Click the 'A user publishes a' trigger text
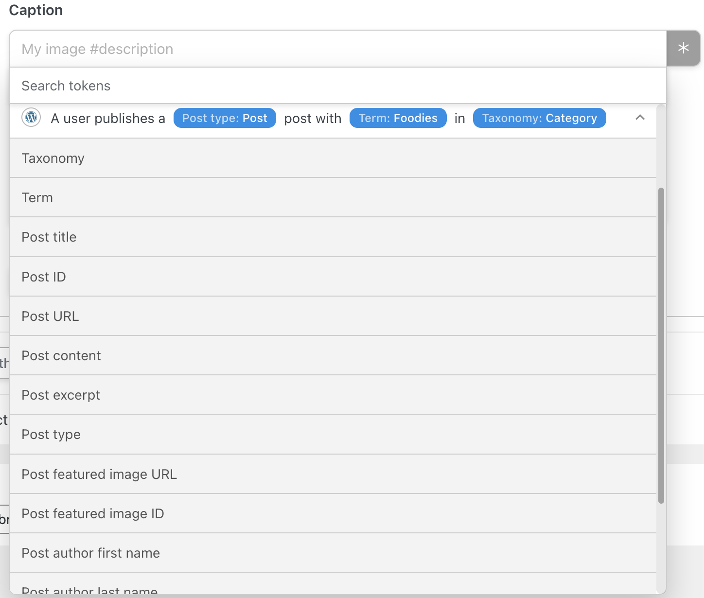Image resolution: width=704 pixels, height=598 pixels. pos(108,118)
